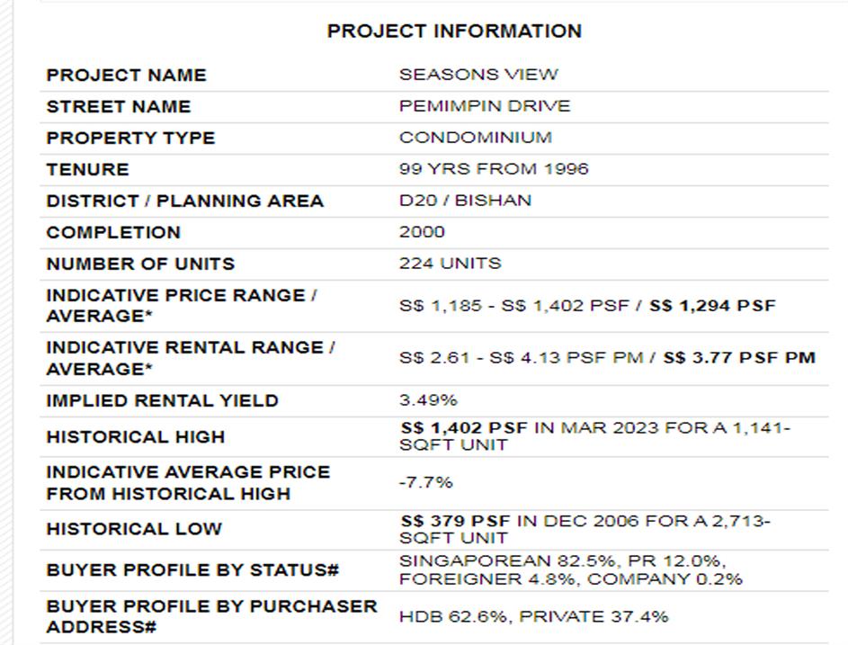Click the S$ 379 PSF historical low value
The width and height of the screenshot is (848, 645).
[x=455, y=521]
